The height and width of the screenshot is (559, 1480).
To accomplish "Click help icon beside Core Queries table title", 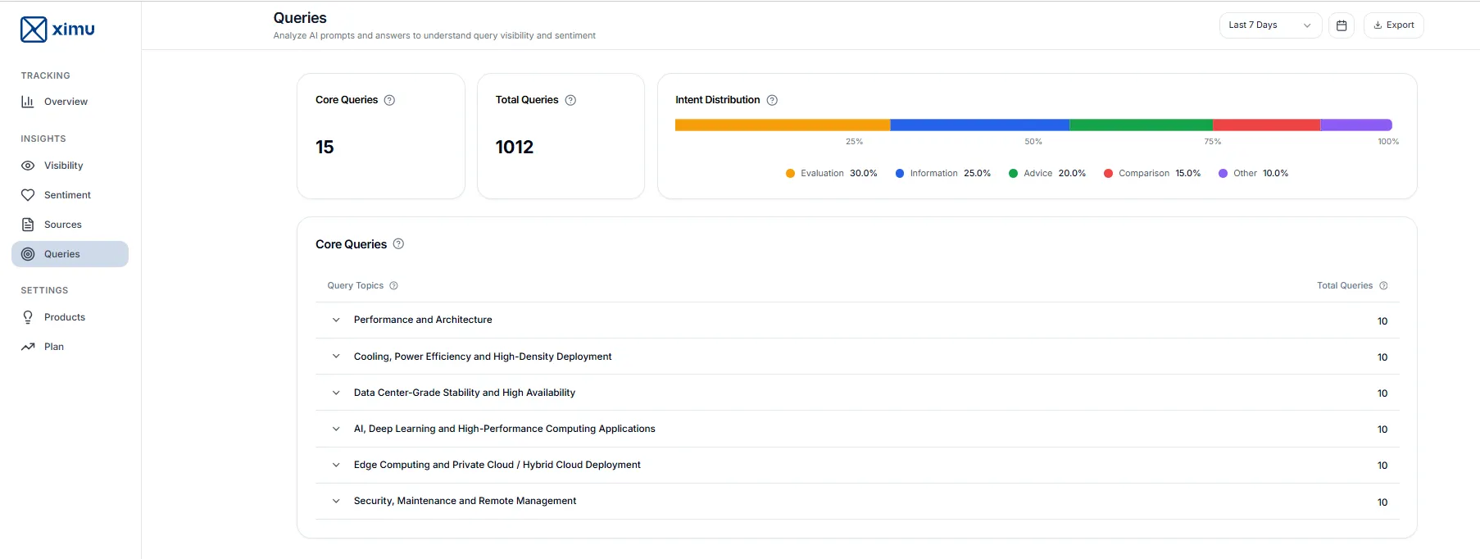I will coord(398,244).
